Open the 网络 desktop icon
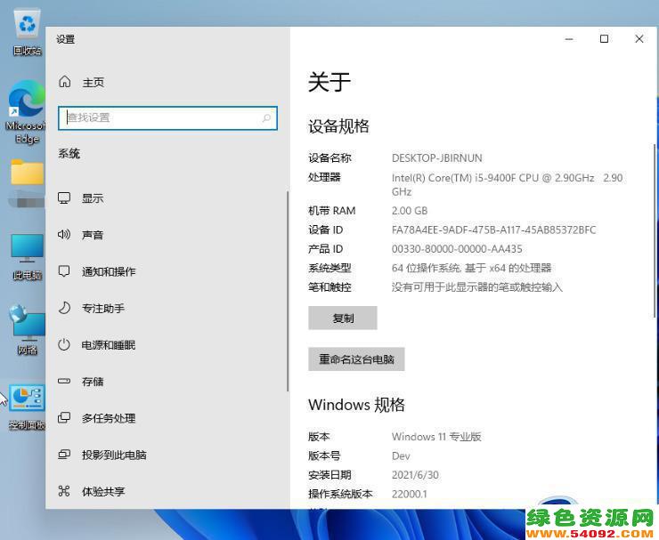 pos(27,330)
